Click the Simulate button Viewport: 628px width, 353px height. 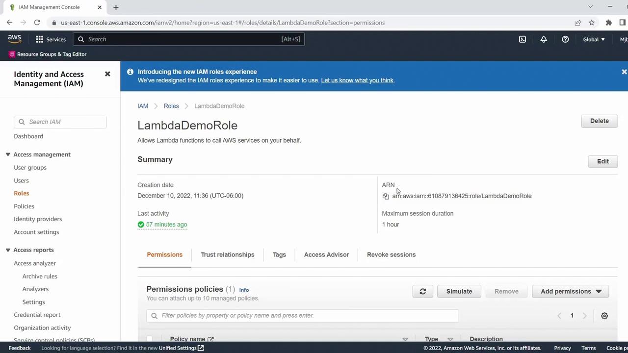tap(459, 291)
